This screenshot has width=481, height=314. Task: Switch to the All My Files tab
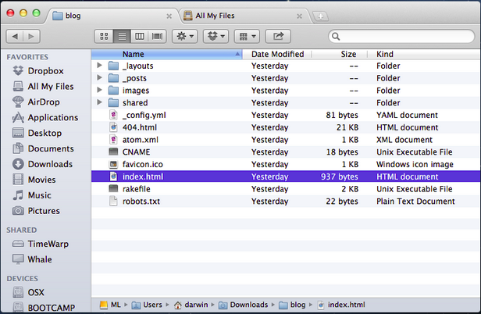244,15
